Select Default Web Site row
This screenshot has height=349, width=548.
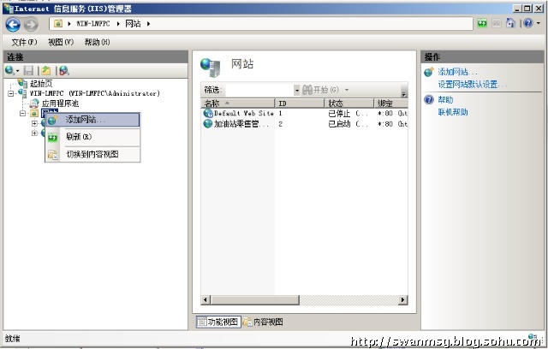(x=305, y=114)
